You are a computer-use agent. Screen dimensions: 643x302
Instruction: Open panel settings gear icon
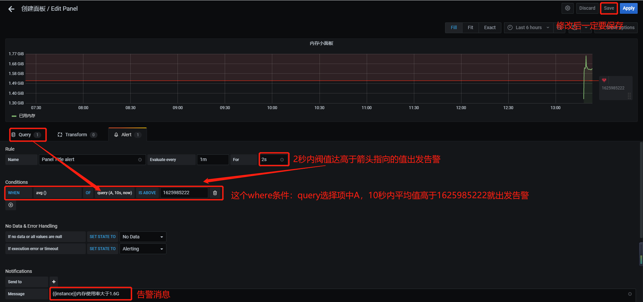click(568, 8)
